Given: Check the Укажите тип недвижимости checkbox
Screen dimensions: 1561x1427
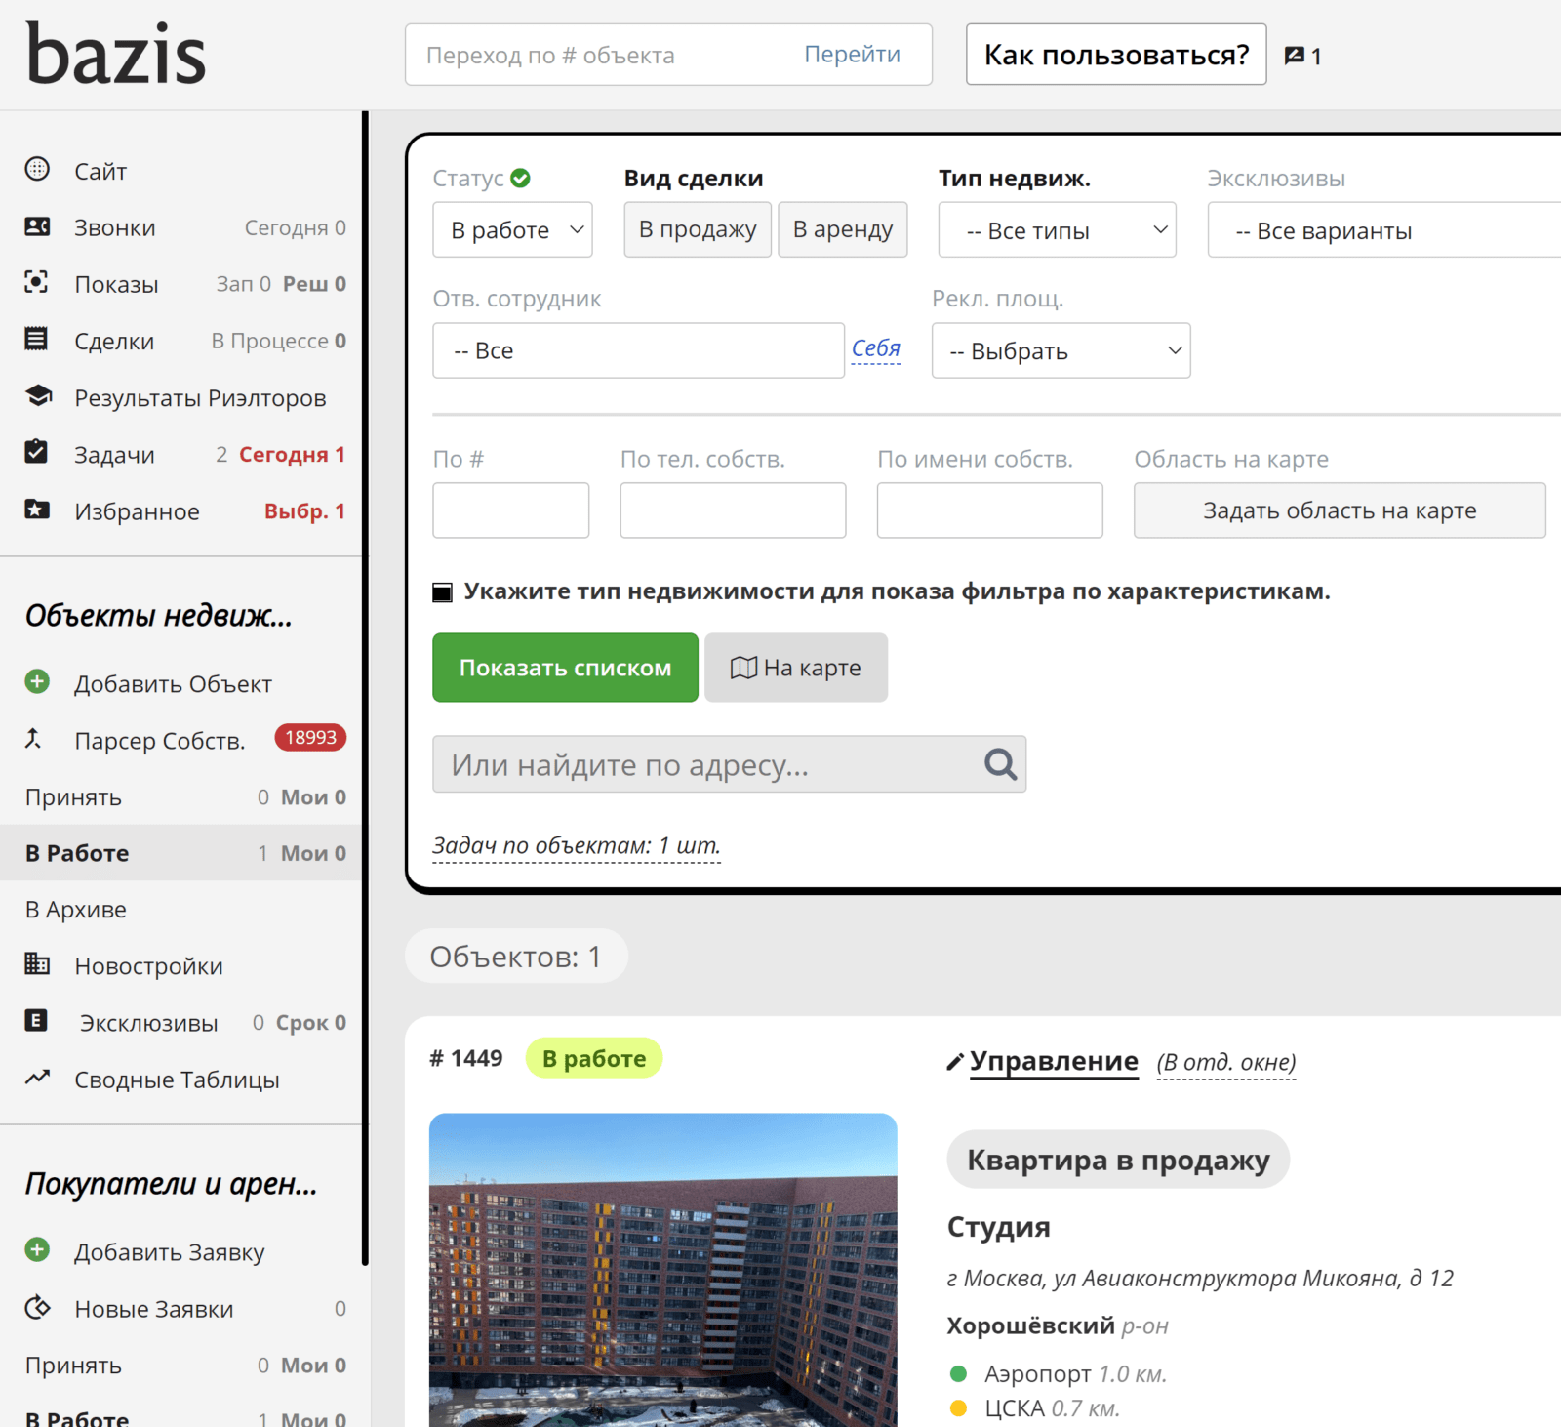Looking at the screenshot, I should (x=443, y=591).
